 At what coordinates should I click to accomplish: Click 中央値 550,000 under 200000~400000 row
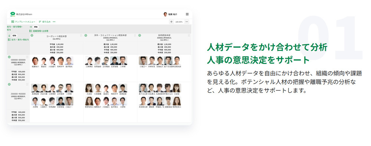[18, 120]
